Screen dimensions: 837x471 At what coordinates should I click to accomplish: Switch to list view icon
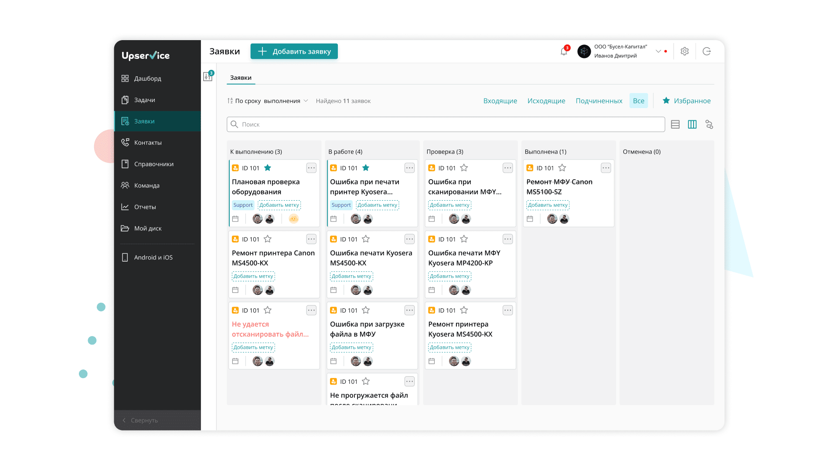675,125
